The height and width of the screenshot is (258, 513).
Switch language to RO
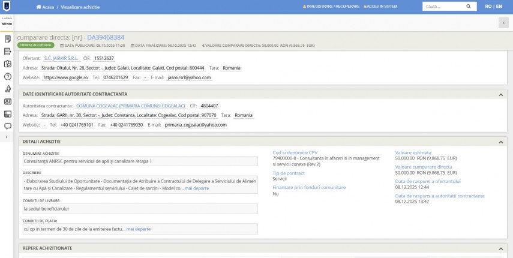[x=488, y=7]
